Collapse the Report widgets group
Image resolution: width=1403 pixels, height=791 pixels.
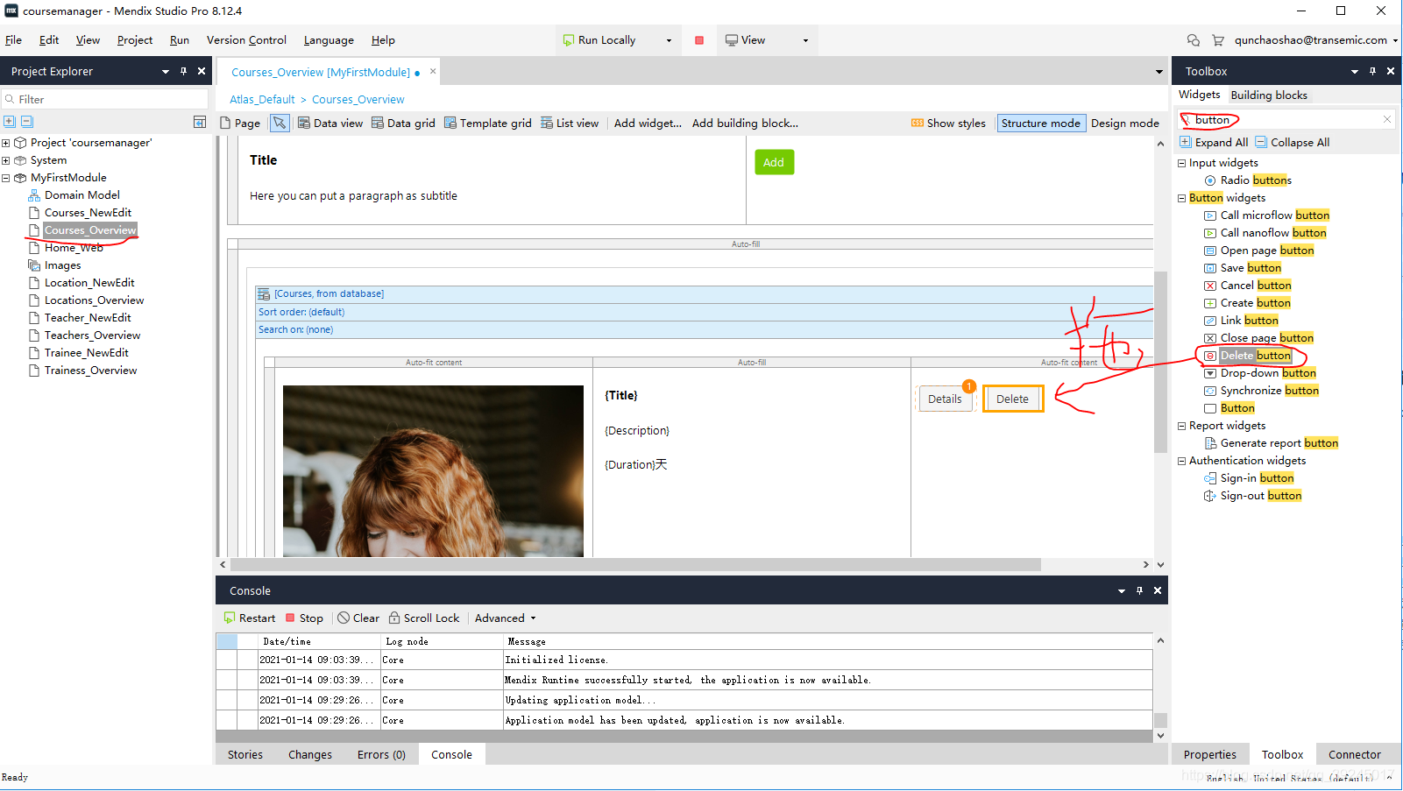[x=1181, y=426]
